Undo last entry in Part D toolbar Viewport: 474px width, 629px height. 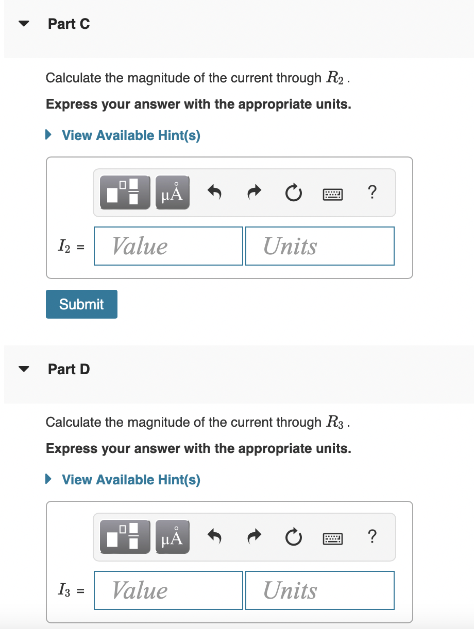coord(214,537)
